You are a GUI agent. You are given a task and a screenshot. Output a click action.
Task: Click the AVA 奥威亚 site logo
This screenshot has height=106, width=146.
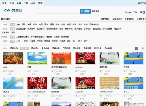coord(13,10)
